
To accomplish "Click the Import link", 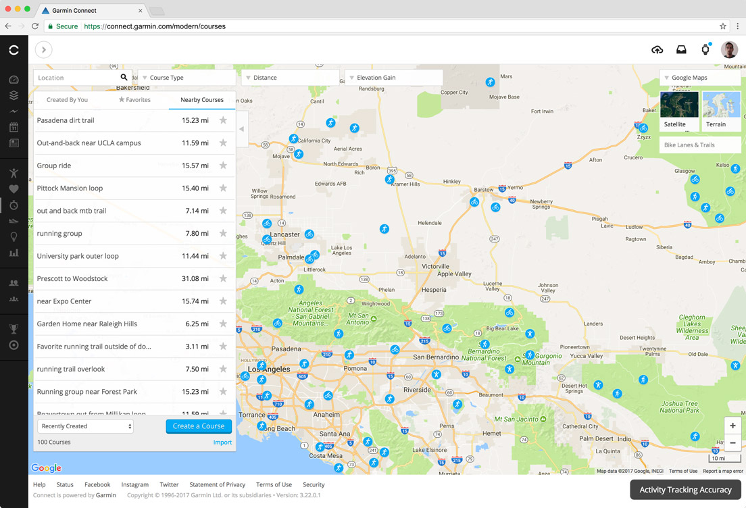I will (222, 442).
